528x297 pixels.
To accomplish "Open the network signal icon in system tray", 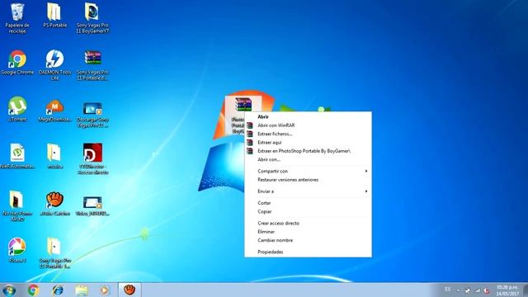I will [477, 290].
